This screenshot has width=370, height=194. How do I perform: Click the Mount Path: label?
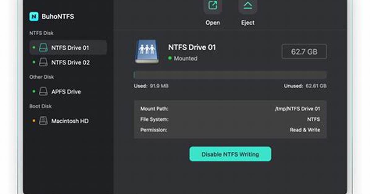tap(154, 109)
